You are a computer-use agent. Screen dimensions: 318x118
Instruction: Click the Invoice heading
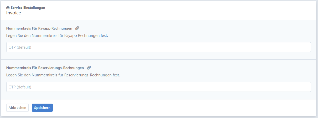point(14,13)
